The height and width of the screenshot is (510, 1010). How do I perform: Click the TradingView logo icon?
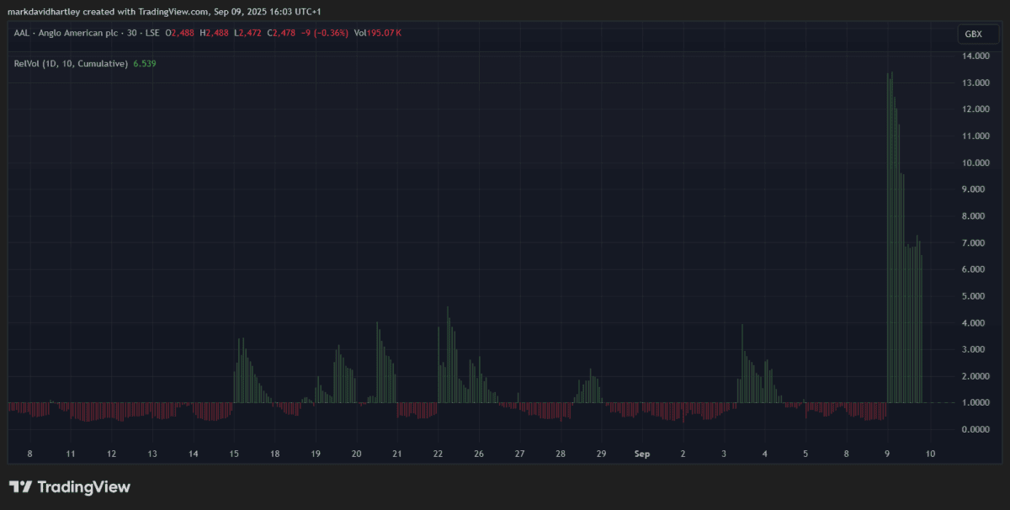click(x=21, y=486)
